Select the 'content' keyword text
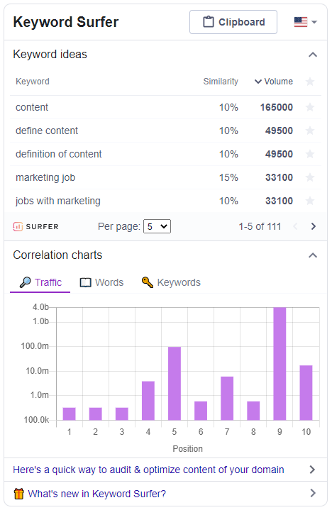 click(32, 107)
